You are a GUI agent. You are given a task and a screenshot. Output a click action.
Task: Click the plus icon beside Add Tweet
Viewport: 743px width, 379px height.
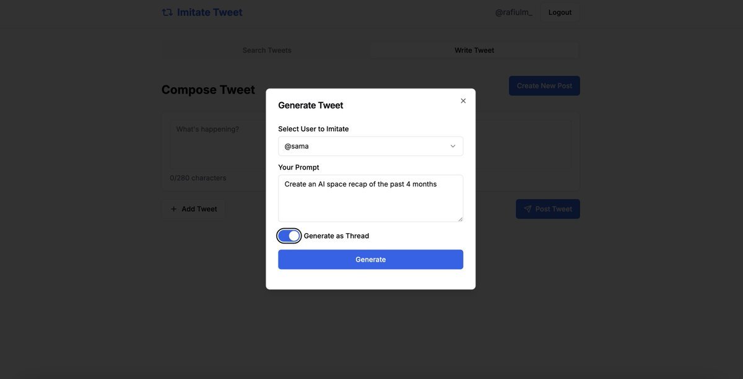[173, 209]
